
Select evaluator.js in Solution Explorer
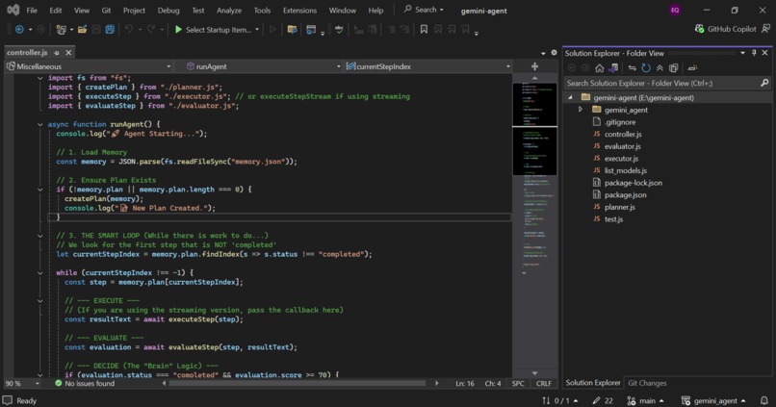622,146
